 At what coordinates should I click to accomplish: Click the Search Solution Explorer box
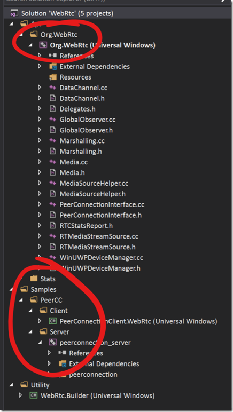click(113, 1)
